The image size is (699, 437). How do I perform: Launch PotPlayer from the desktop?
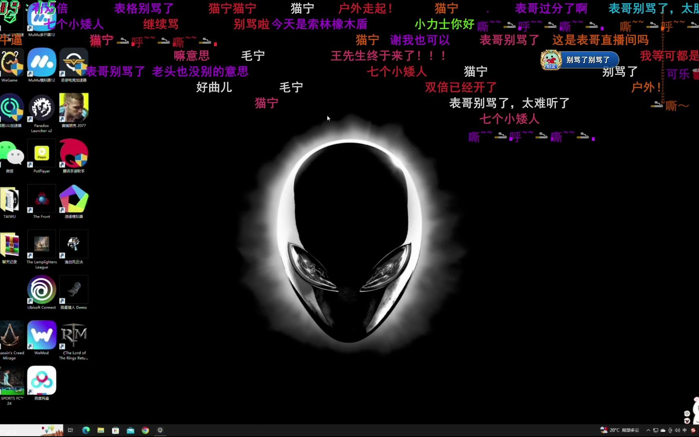tap(42, 156)
